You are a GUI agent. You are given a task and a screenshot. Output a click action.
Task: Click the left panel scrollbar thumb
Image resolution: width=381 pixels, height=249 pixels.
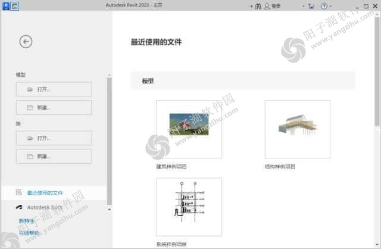(110, 141)
